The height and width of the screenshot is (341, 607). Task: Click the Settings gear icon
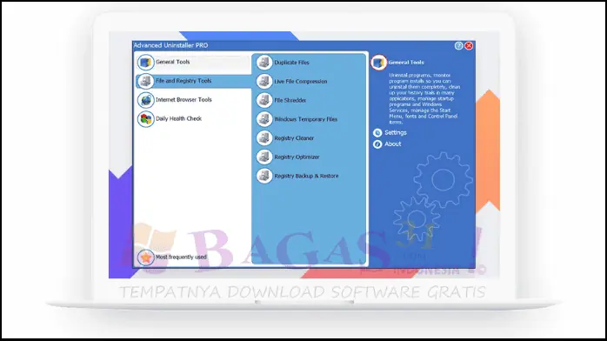[x=377, y=133]
